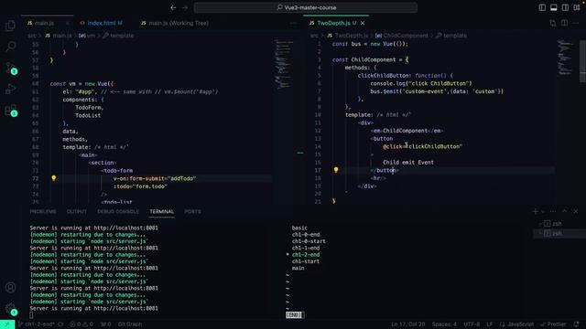Open more actions for left editor group
This screenshot has height=329, width=586.
pos(293,23)
